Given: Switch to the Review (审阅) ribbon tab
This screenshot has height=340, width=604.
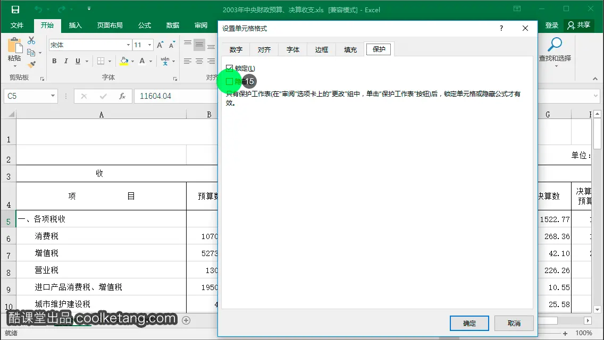Looking at the screenshot, I should coord(200,25).
